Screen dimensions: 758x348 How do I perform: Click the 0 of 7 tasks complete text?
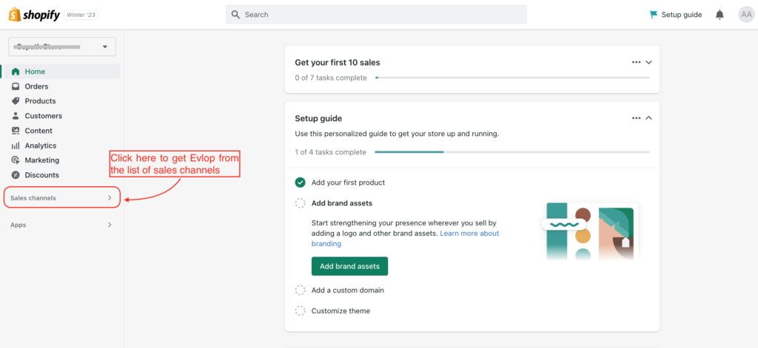click(331, 78)
